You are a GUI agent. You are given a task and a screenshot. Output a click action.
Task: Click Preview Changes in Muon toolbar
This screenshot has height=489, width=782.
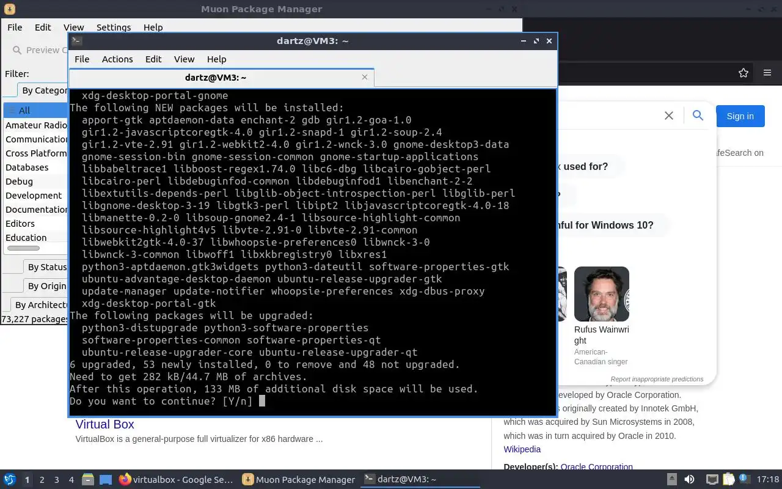pos(38,50)
